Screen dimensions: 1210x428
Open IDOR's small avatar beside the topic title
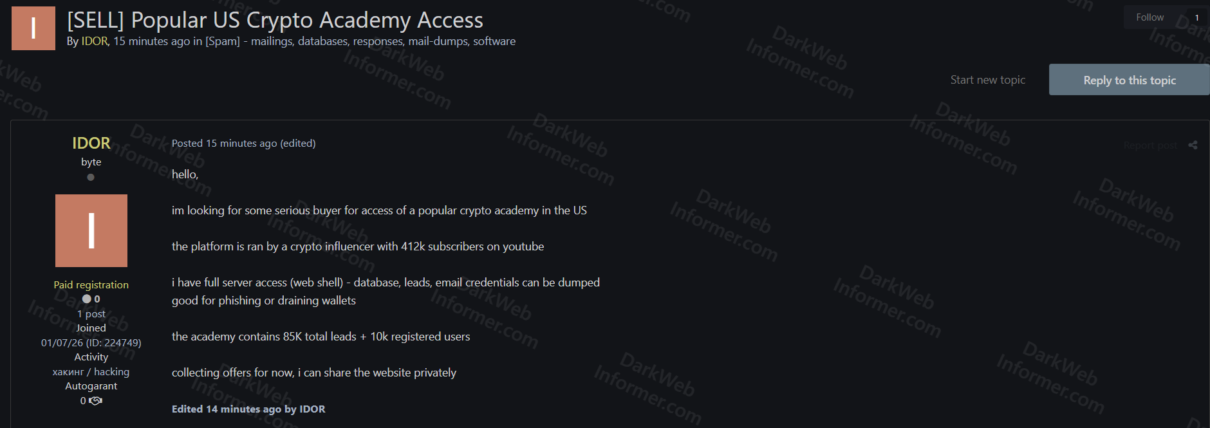point(33,28)
